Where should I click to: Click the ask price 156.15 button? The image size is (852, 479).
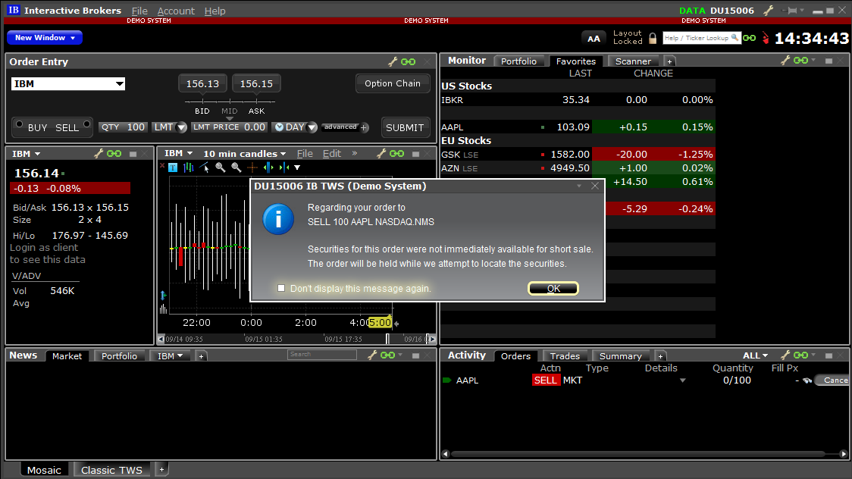(256, 83)
